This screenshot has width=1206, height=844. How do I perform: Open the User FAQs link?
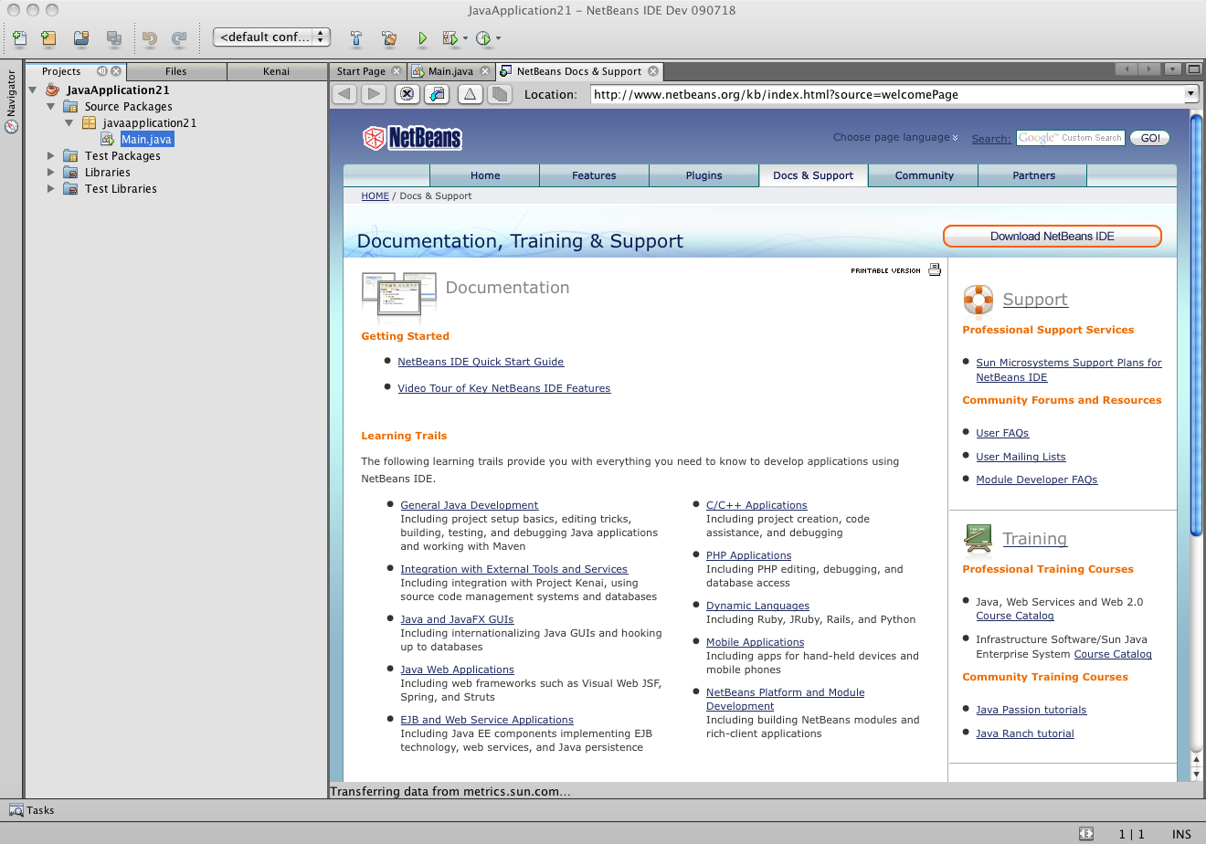[1002, 433]
